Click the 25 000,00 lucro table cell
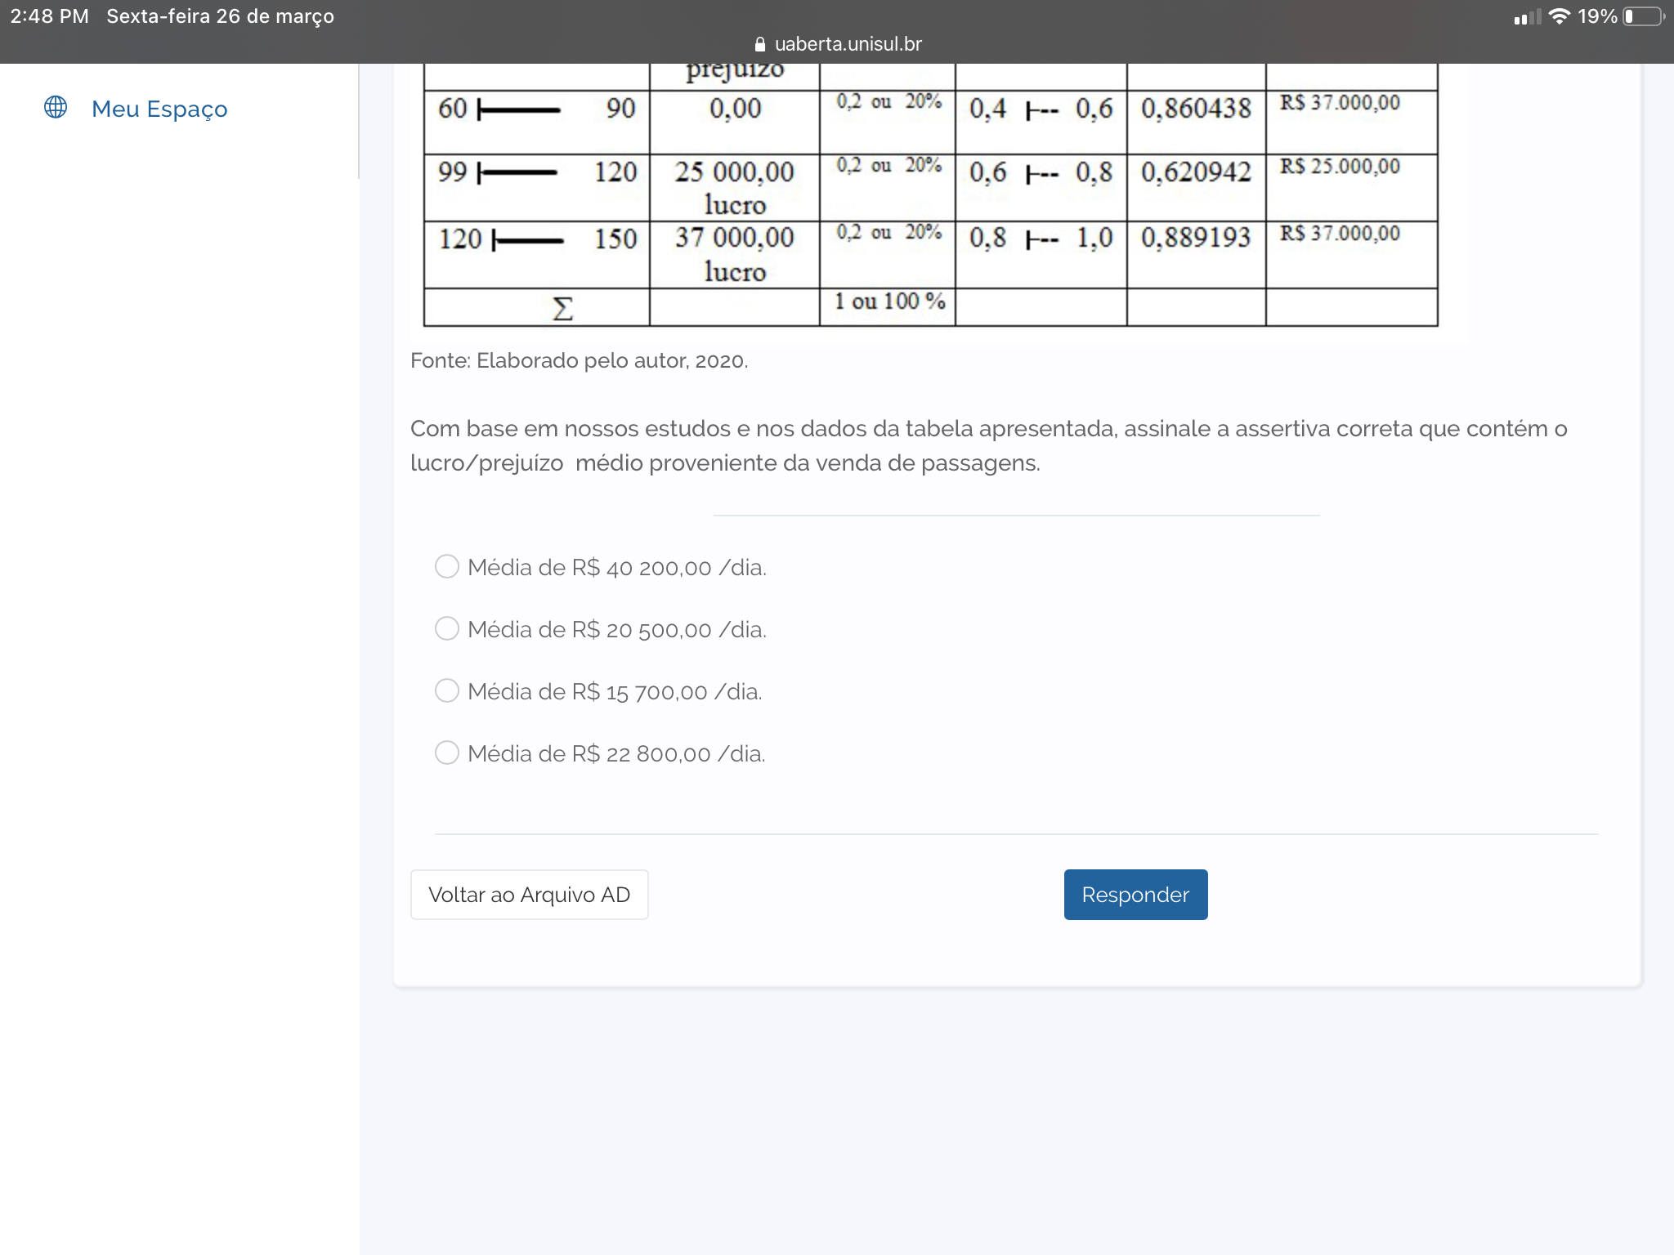The image size is (1674, 1255). [x=734, y=187]
